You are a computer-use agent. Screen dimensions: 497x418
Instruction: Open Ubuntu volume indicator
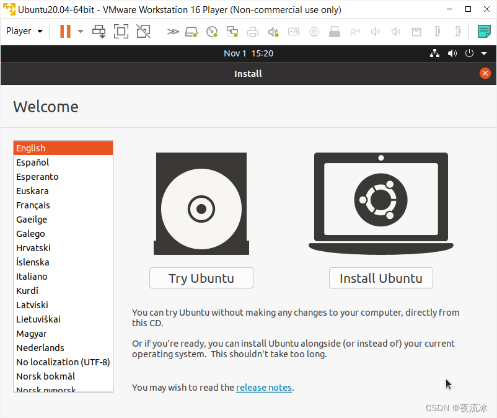coord(452,53)
